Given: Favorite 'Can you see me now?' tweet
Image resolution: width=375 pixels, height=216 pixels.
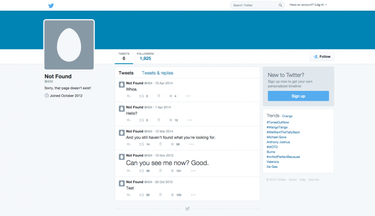Looking at the screenshot, I should [x=172, y=171].
